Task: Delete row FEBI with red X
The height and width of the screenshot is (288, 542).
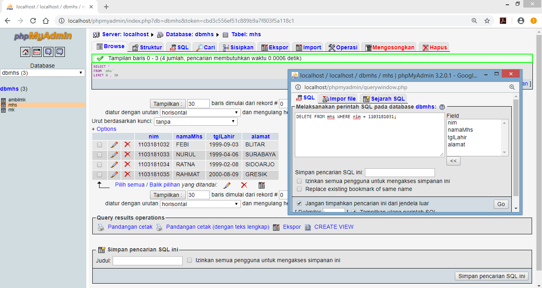Action: click(x=127, y=144)
